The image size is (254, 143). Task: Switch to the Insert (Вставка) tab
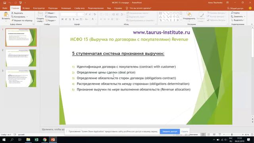[x=26, y=8]
